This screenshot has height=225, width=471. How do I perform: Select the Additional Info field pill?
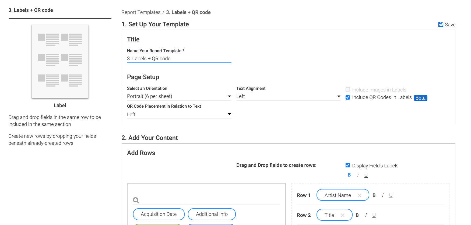212,214
